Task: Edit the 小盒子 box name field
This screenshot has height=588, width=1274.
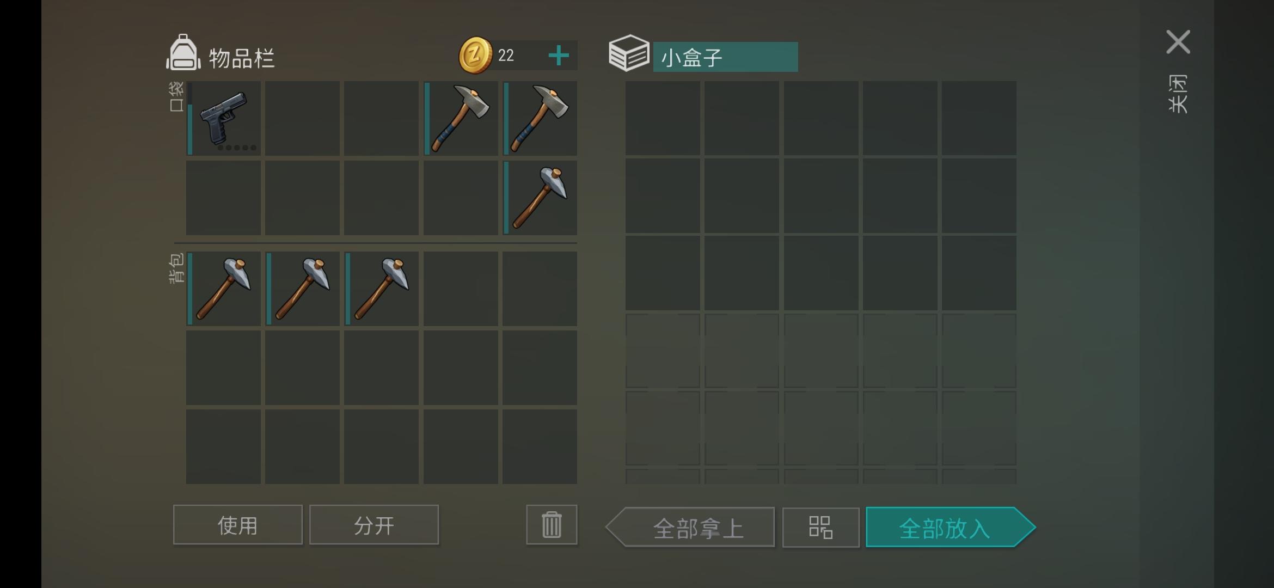Action: click(725, 57)
